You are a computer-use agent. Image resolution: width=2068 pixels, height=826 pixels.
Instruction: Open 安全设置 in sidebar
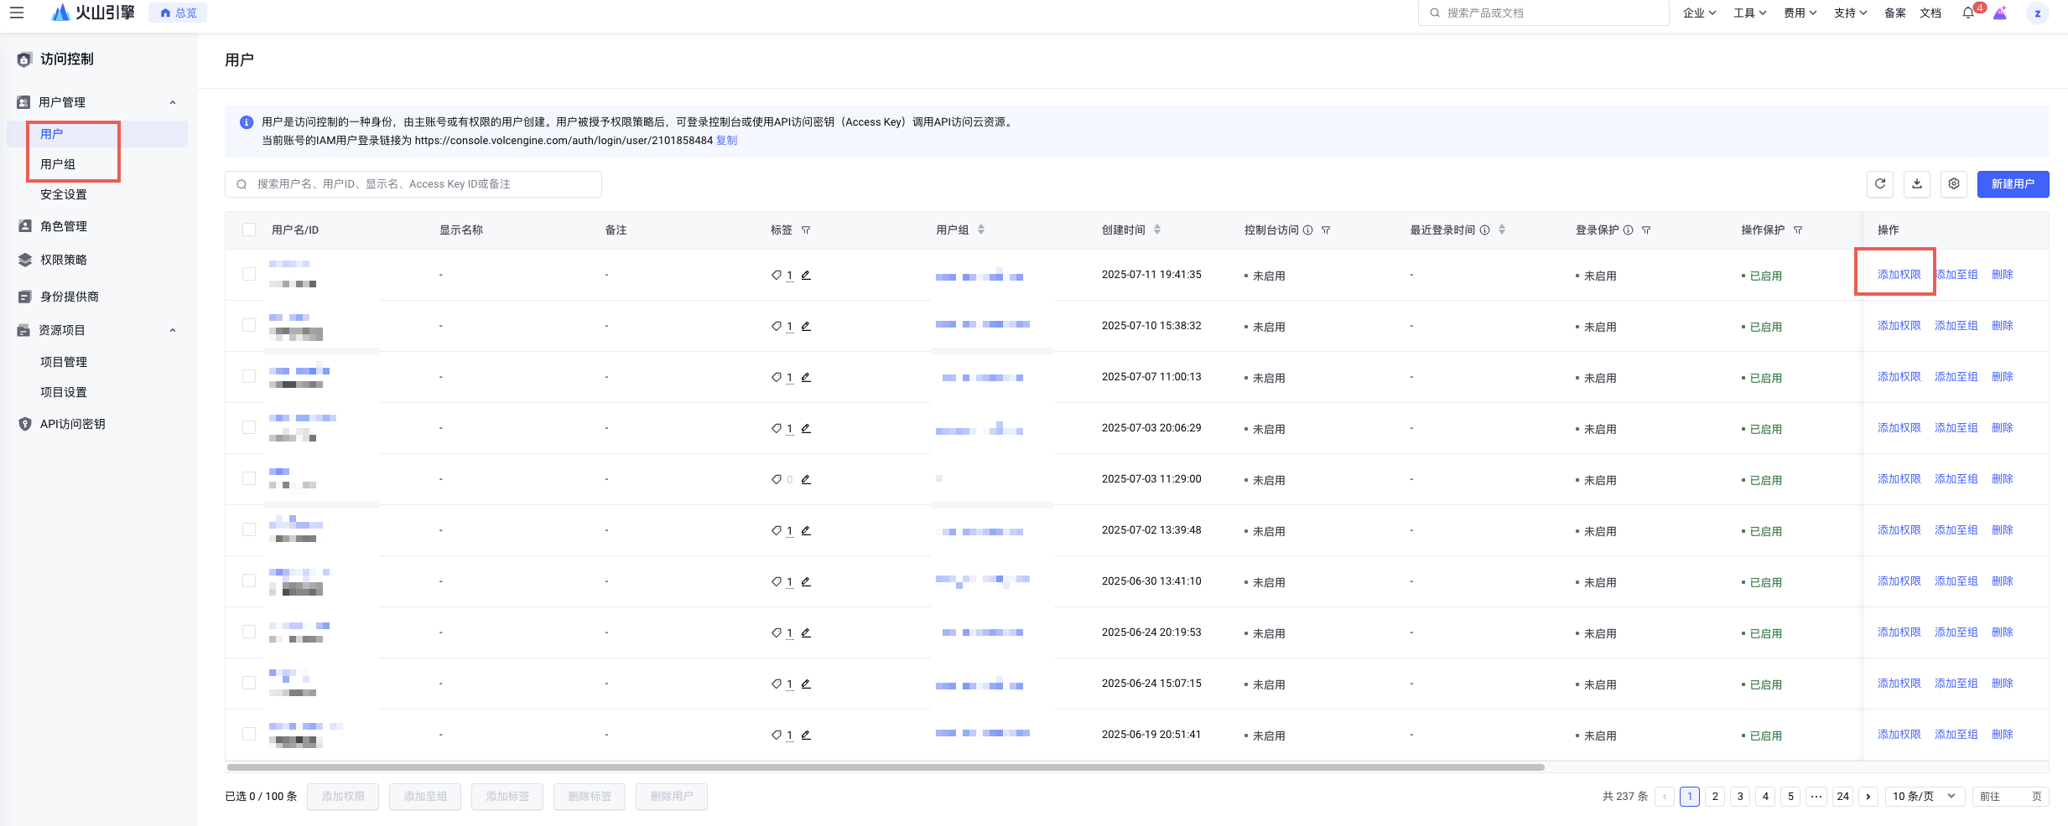pyautogui.click(x=64, y=194)
